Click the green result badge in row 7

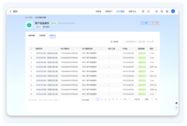(x=142, y=80)
